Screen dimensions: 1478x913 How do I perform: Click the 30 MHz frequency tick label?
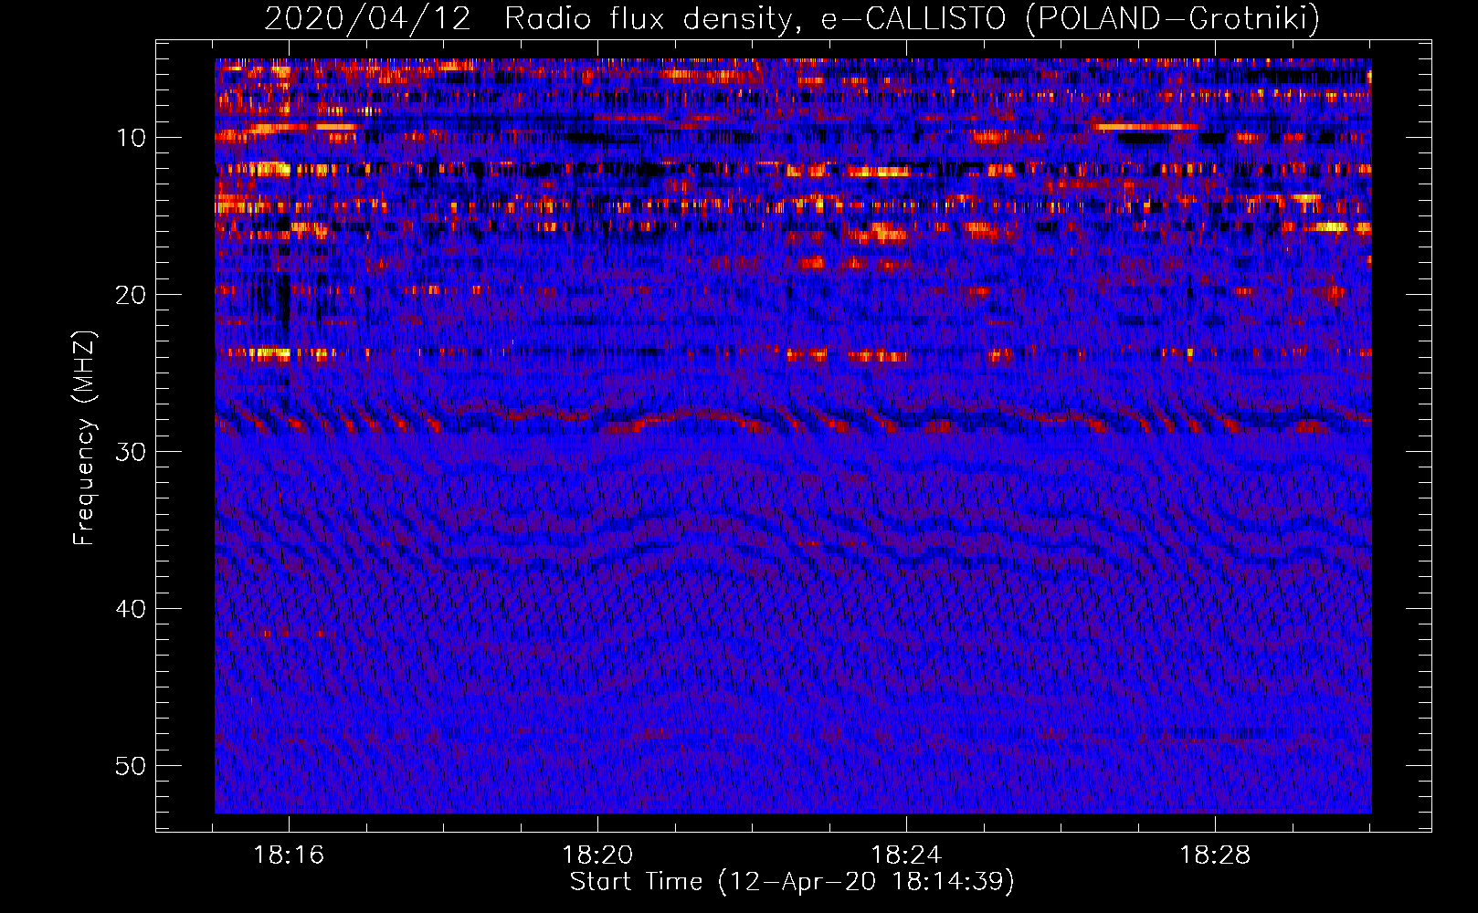click(x=132, y=452)
